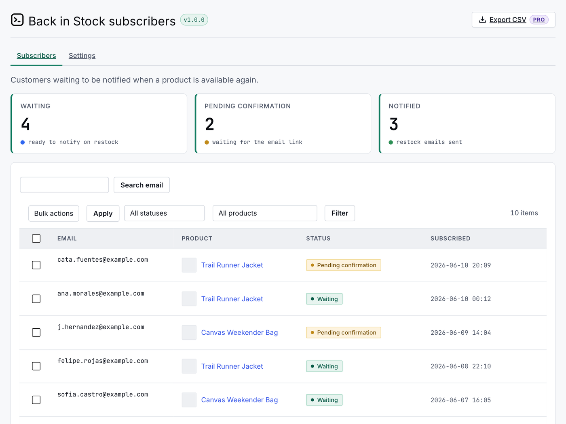Click the terminal plugin logo icon
This screenshot has height=424, width=566.
[x=17, y=20]
